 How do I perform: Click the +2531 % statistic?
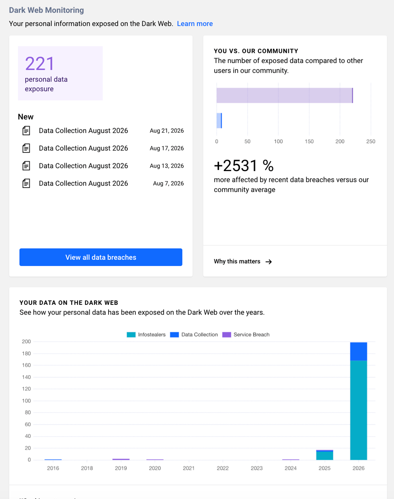tap(244, 166)
